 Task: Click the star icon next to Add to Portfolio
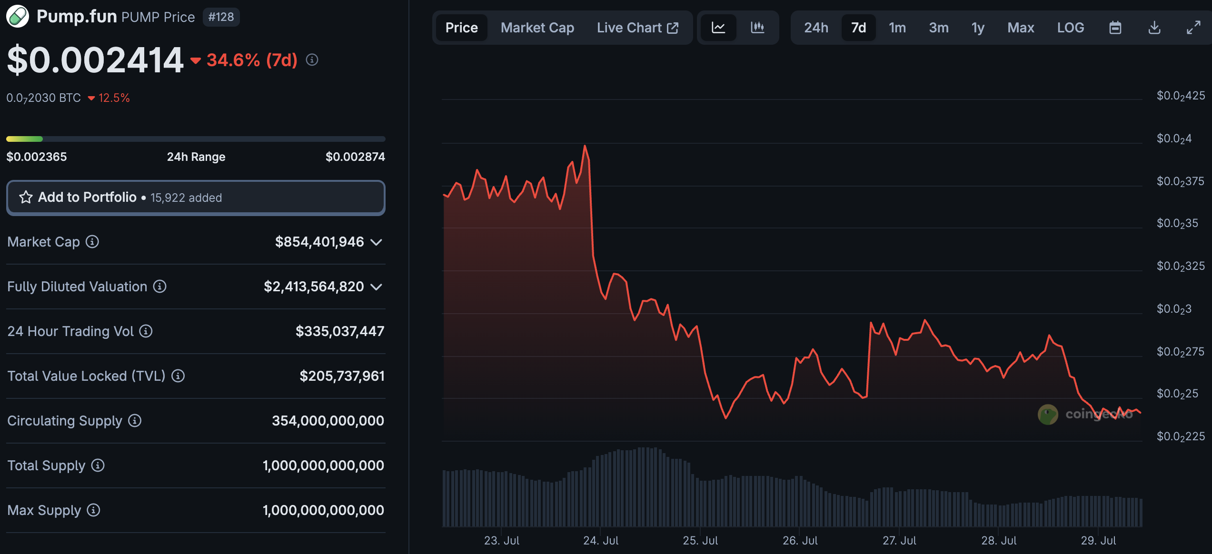click(x=26, y=197)
